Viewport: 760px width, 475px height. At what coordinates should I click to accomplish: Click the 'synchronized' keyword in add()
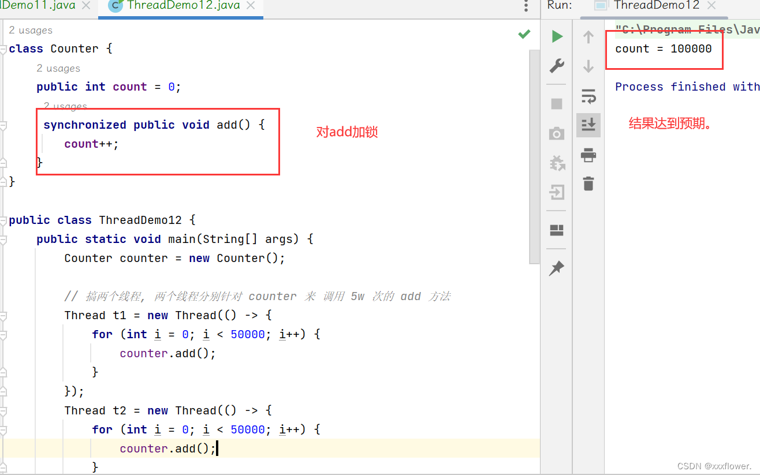pos(85,125)
